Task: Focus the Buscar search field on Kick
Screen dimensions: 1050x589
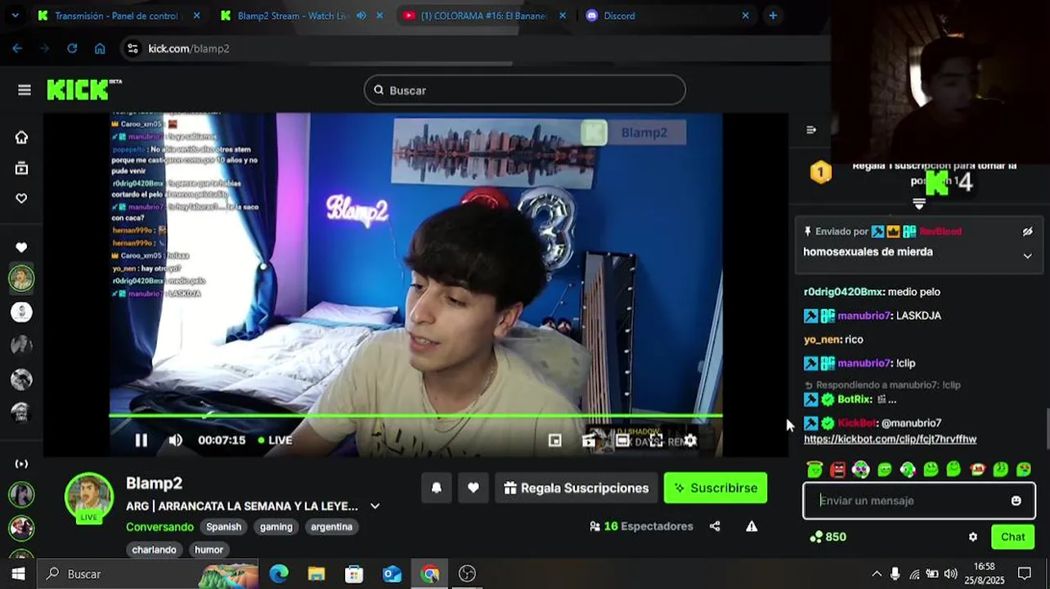Action: pos(524,90)
